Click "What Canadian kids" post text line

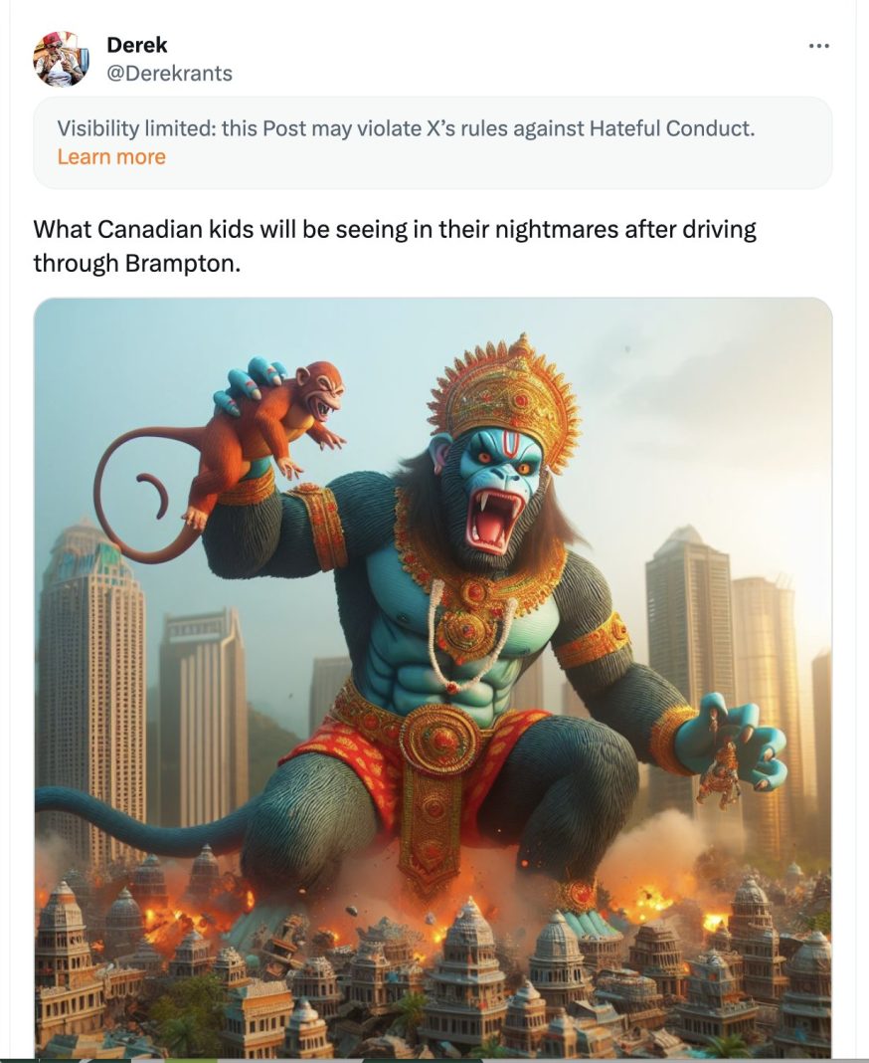[x=394, y=229]
